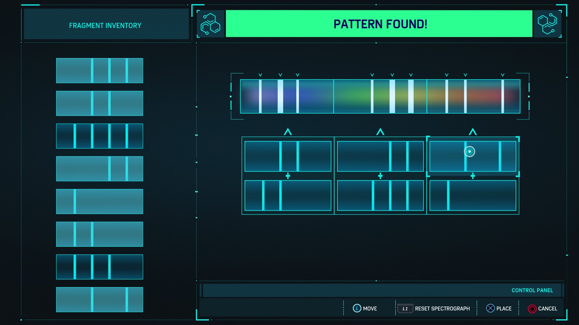Click the Reset Spectrograph label
This screenshot has width=579, height=325.
pos(442,308)
